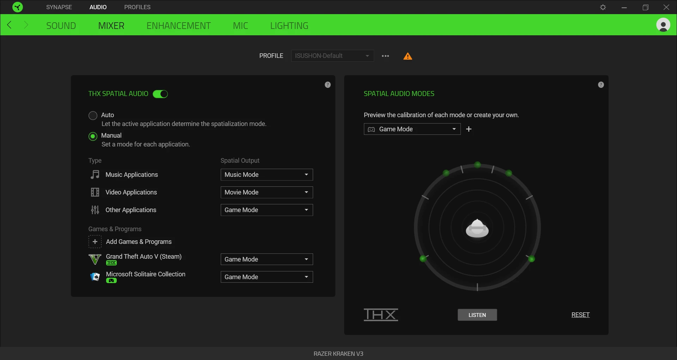
Task: Select the lower-left rear speaker dot
Action: [x=423, y=259]
